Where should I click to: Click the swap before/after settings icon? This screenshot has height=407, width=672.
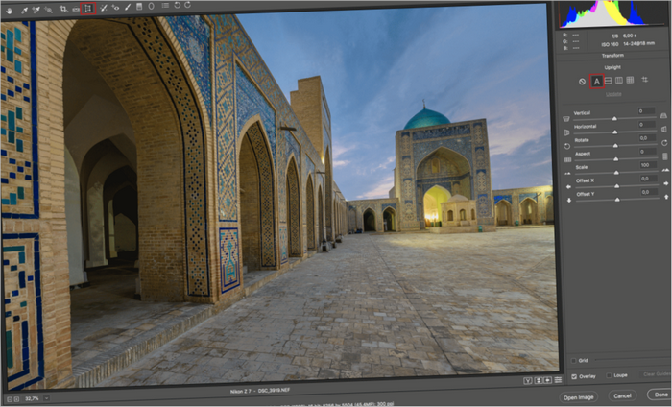pos(539,380)
